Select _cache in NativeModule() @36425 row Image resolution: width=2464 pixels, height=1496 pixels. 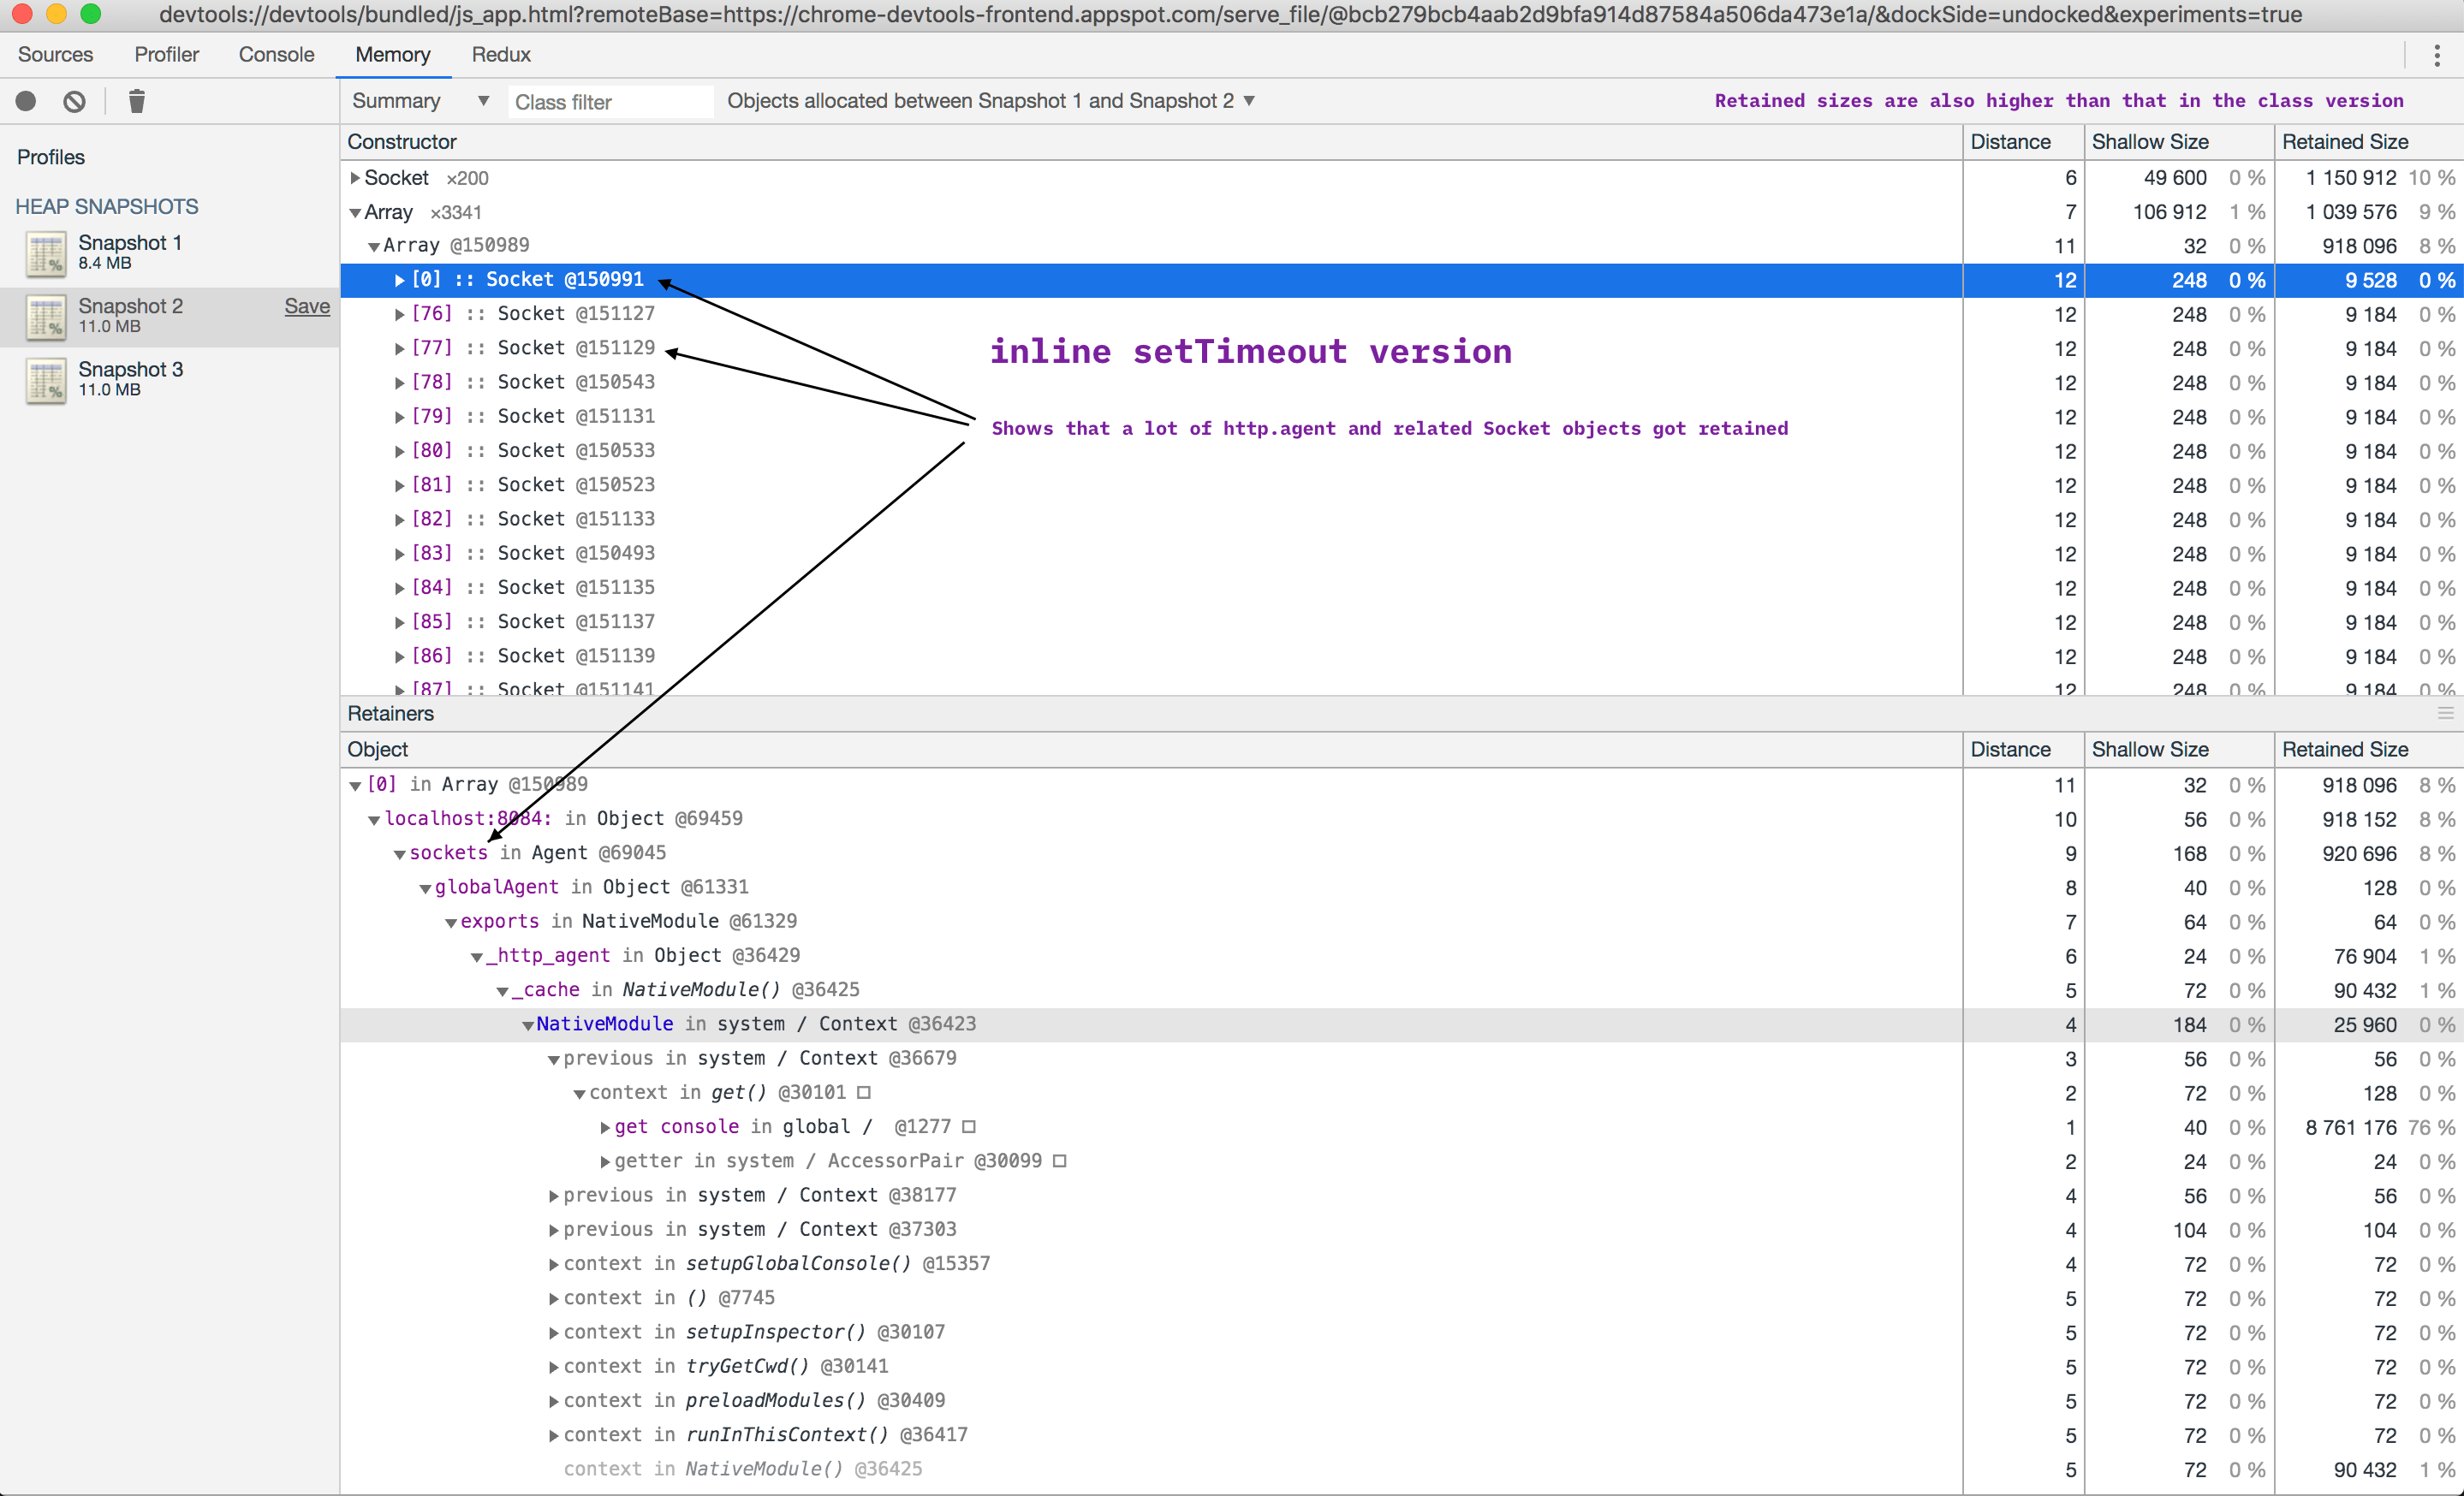click(x=1401, y=990)
